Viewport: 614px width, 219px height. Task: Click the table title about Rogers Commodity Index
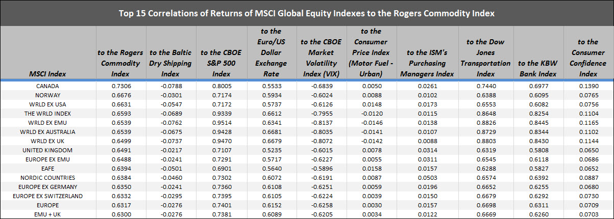click(x=307, y=13)
